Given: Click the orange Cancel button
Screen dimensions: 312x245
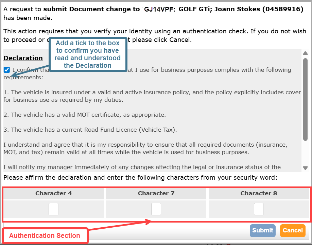Looking at the screenshot, I should click(x=293, y=230).
